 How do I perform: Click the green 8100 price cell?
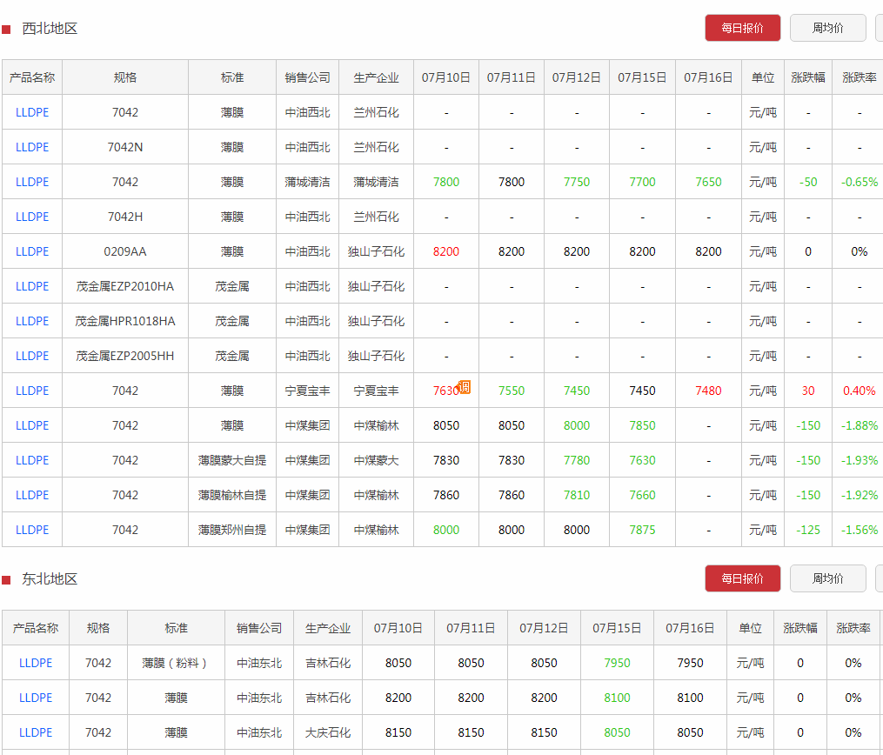pyautogui.click(x=617, y=698)
